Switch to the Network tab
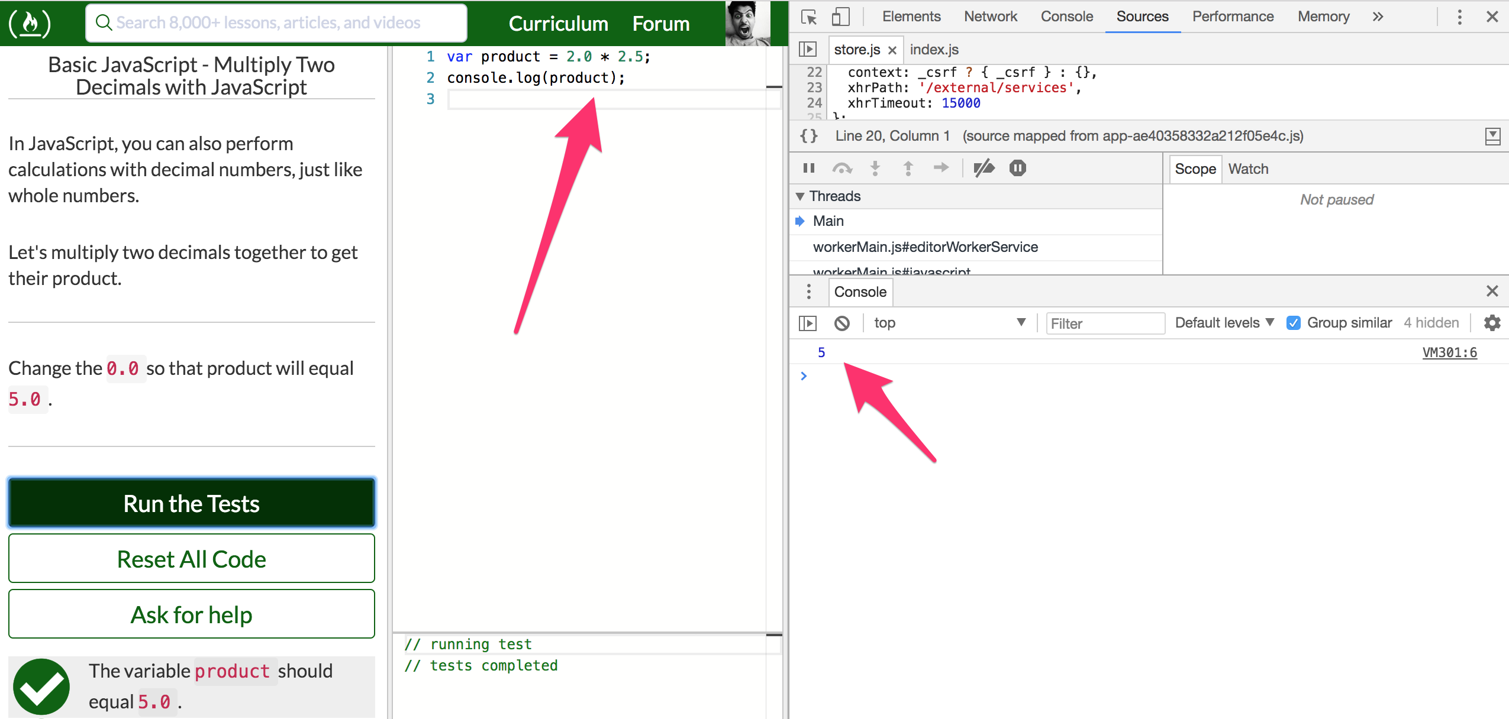 (990, 17)
